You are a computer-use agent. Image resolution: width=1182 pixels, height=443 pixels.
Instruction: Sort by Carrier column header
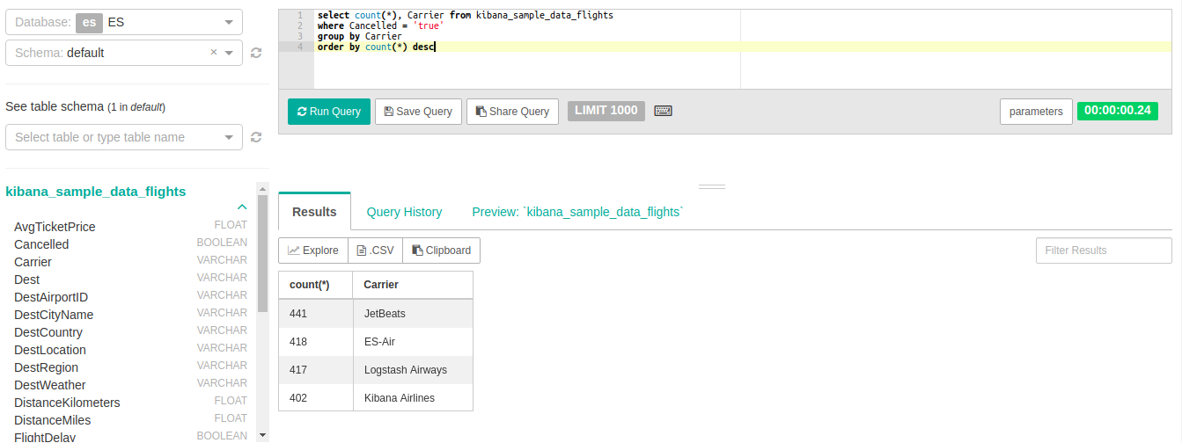coord(412,285)
